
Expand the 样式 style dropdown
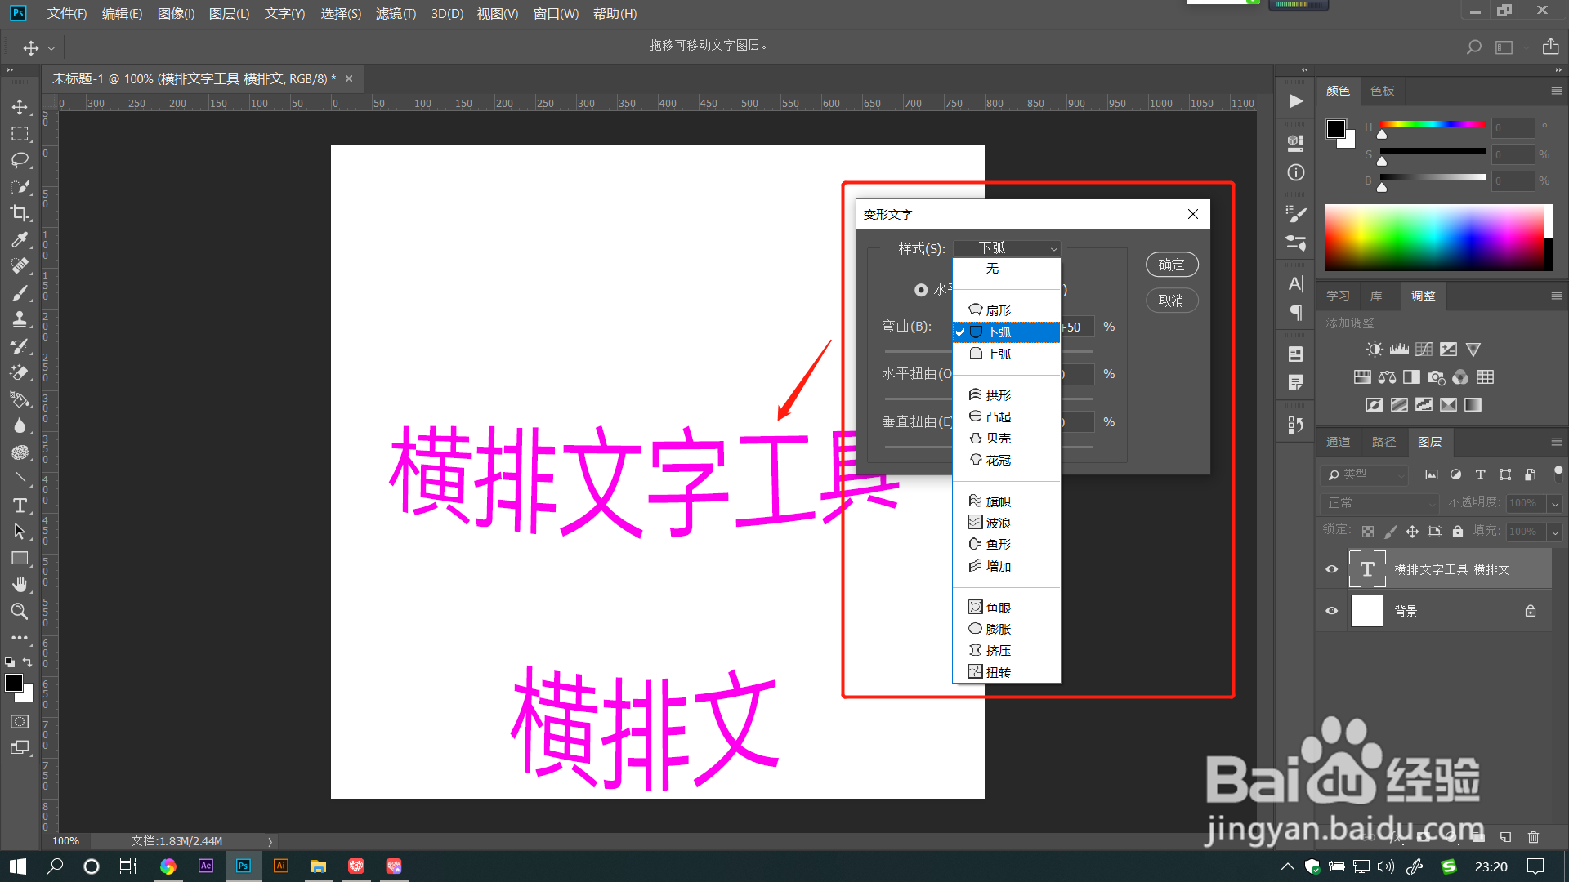pos(1007,248)
